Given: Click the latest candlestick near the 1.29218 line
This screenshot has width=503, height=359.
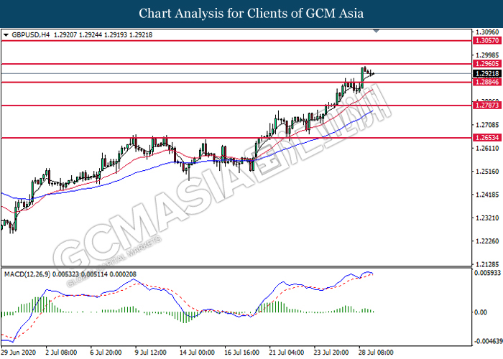Looking at the screenshot, I should tap(372, 73).
